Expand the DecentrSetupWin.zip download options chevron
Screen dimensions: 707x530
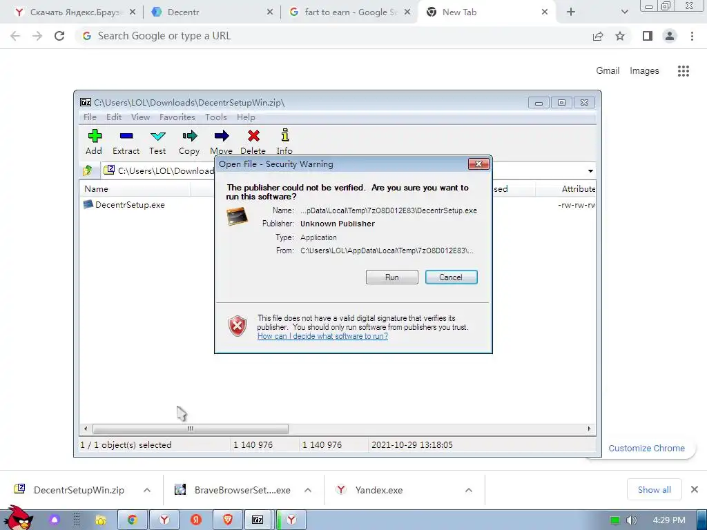pyautogui.click(x=147, y=490)
